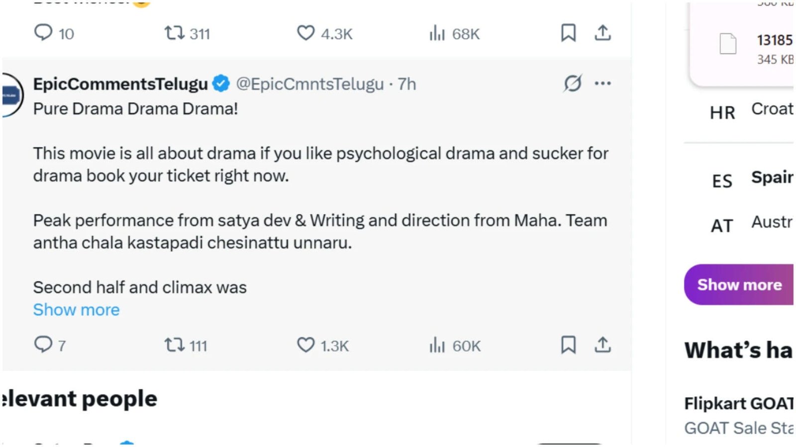View analytics for the 60K views post
The height and width of the screenshot is (447, 796).
coord(455,345)
